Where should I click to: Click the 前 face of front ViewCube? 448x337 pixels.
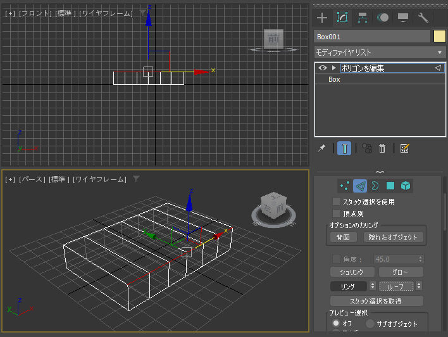pos(273,39)
